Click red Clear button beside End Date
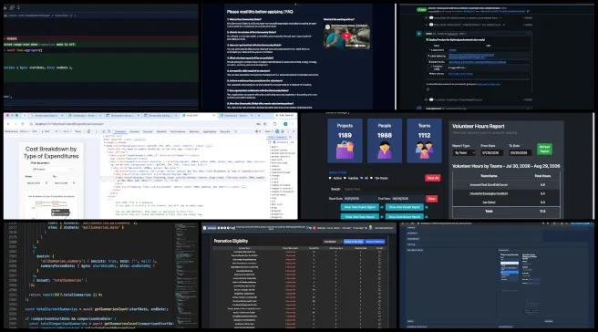 click(x=432, y=199)
